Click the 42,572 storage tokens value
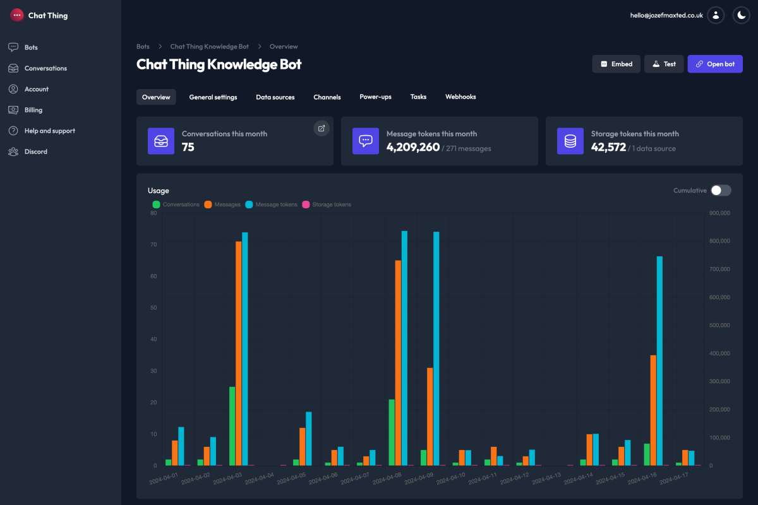The height and width of the screenshot is (505, 758). (x=608, y=147)
